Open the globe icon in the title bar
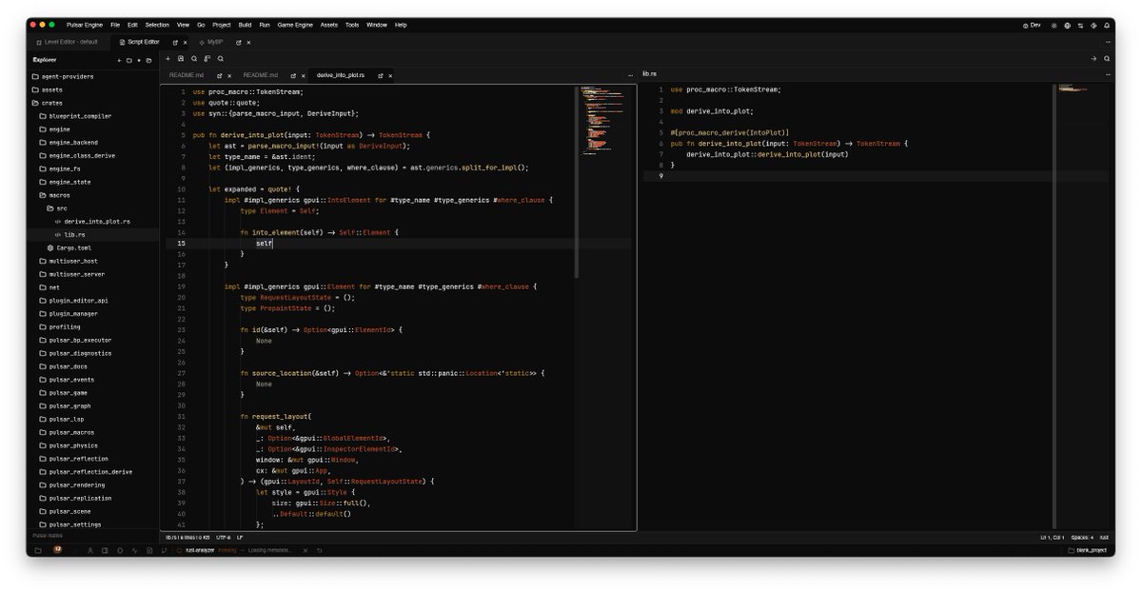Viewport: 1142px width, 592px height. tap(1067, 25)
